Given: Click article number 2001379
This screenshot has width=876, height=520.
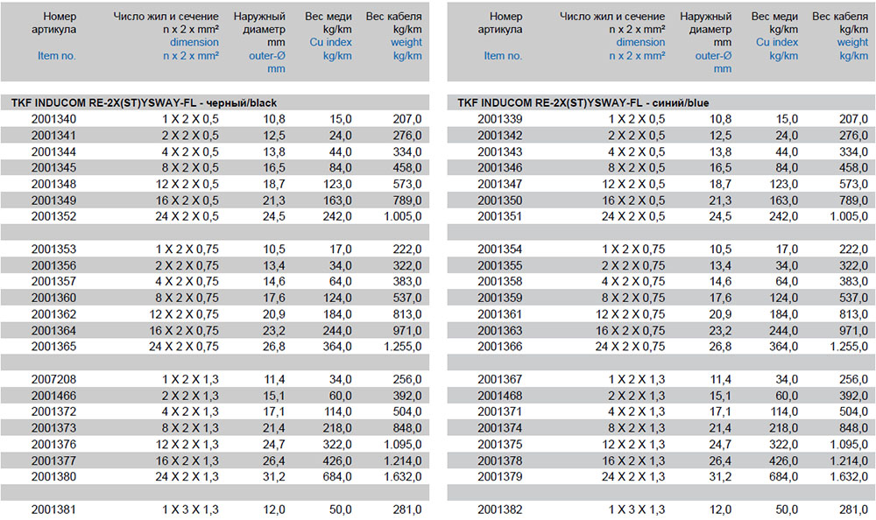Looking at the screenshot, I should (500, 476).
